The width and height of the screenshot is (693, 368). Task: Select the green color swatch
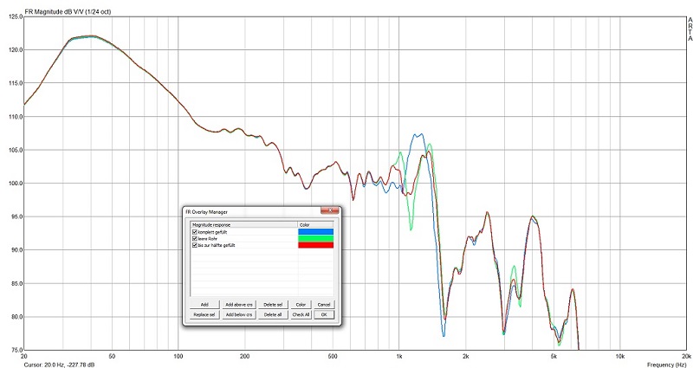pos(314,238)
